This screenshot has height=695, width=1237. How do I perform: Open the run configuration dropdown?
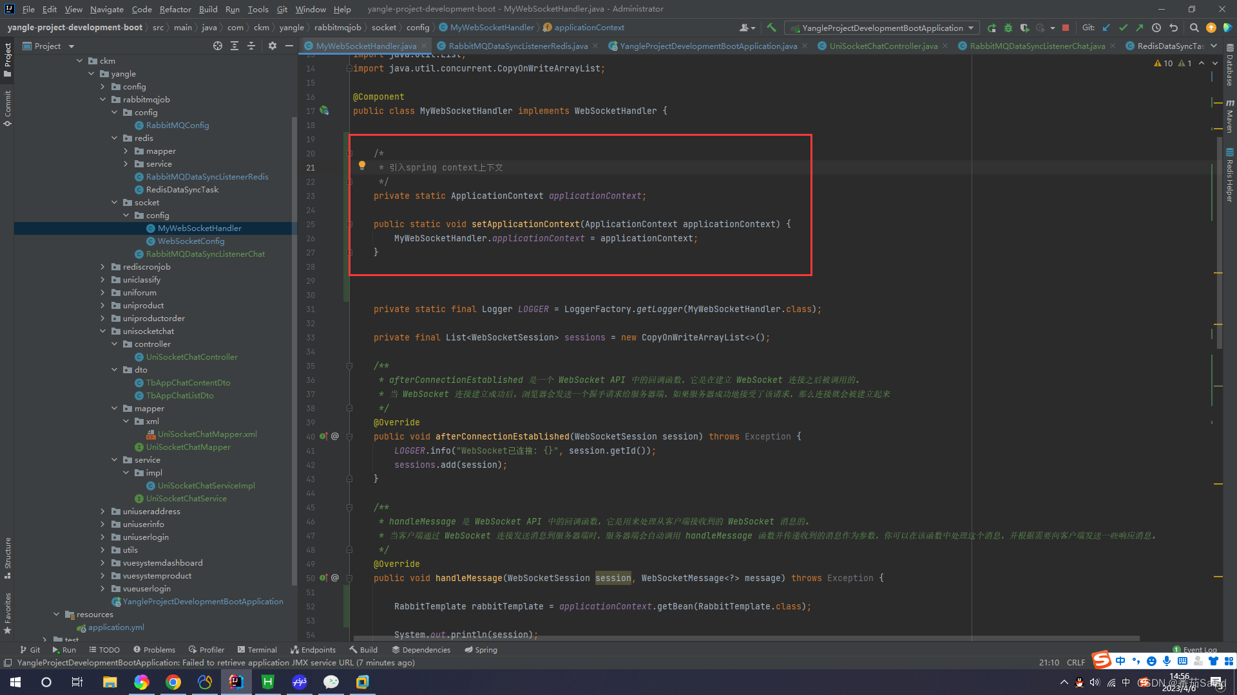click(x=881, y=28)
